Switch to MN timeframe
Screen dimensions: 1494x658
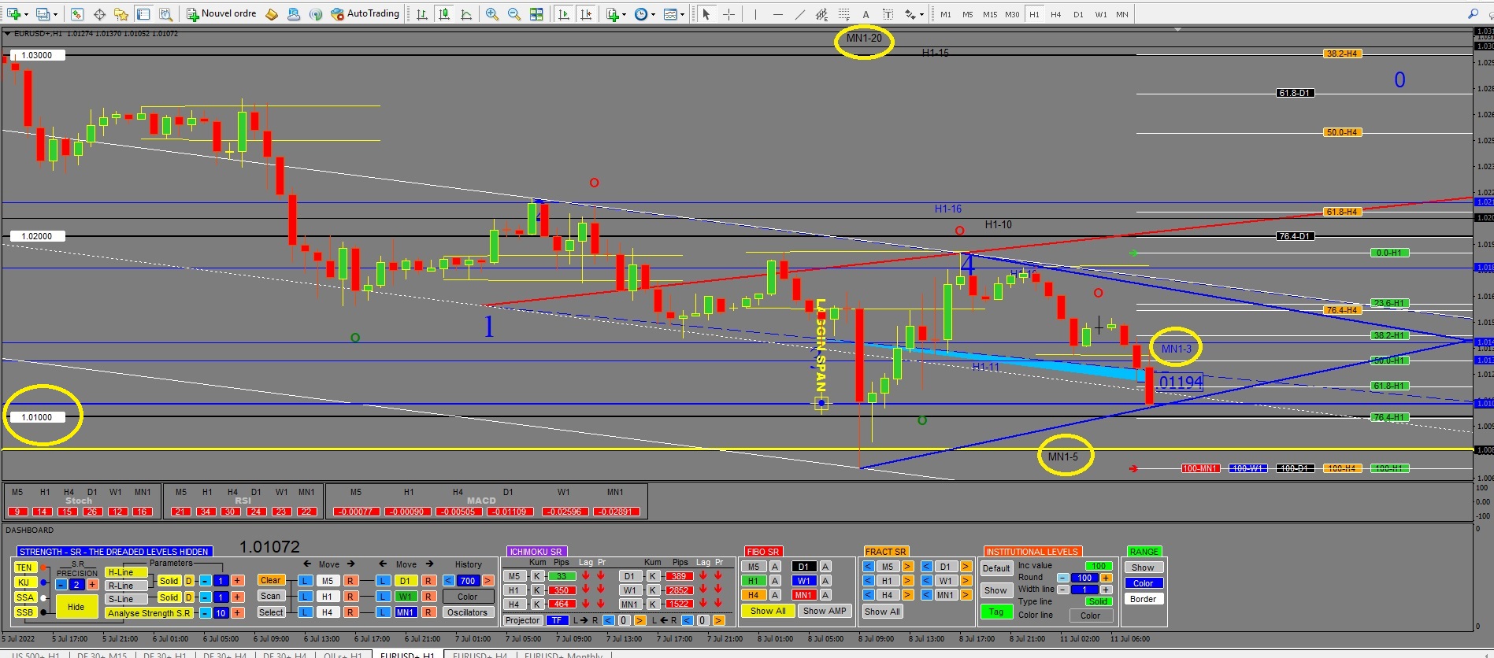tap(1122, 14)
